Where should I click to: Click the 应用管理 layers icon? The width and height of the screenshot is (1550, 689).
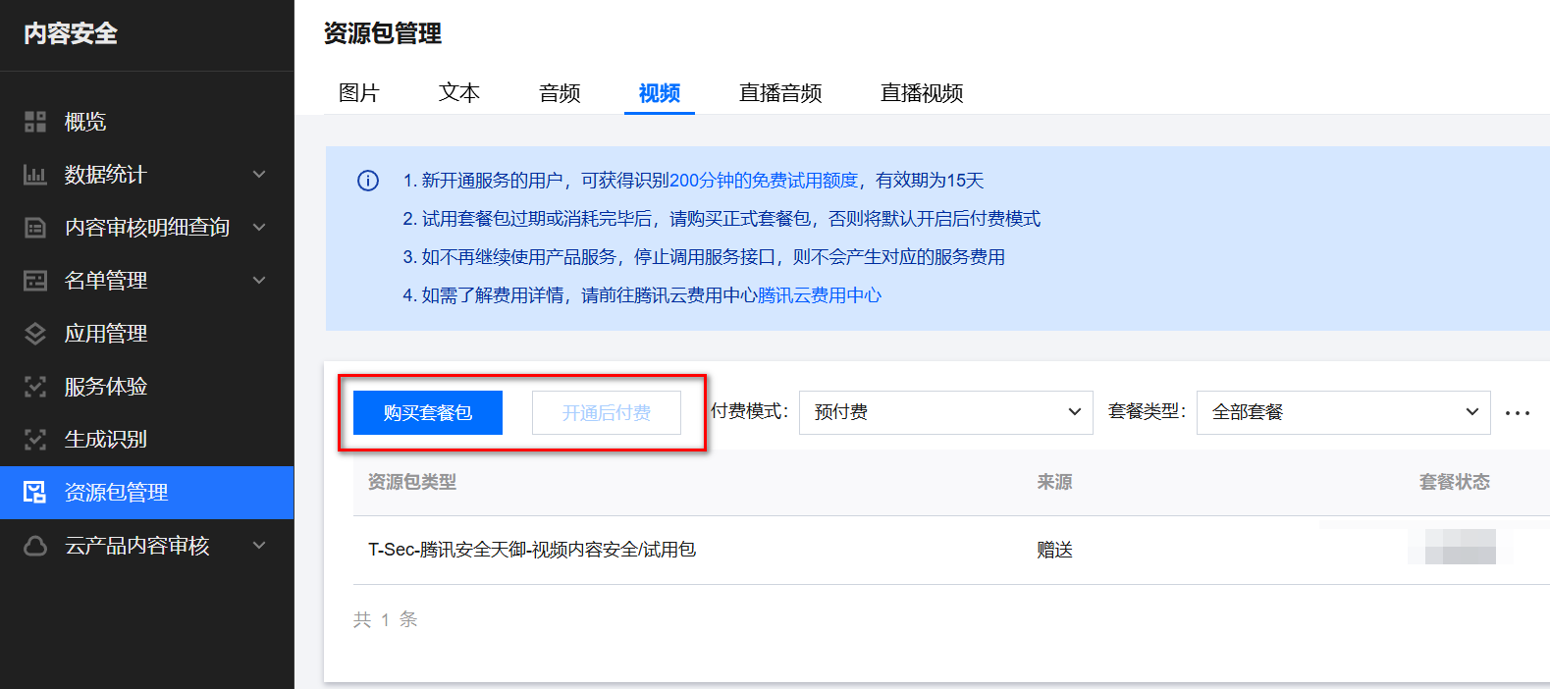click(x=35, y=334)
